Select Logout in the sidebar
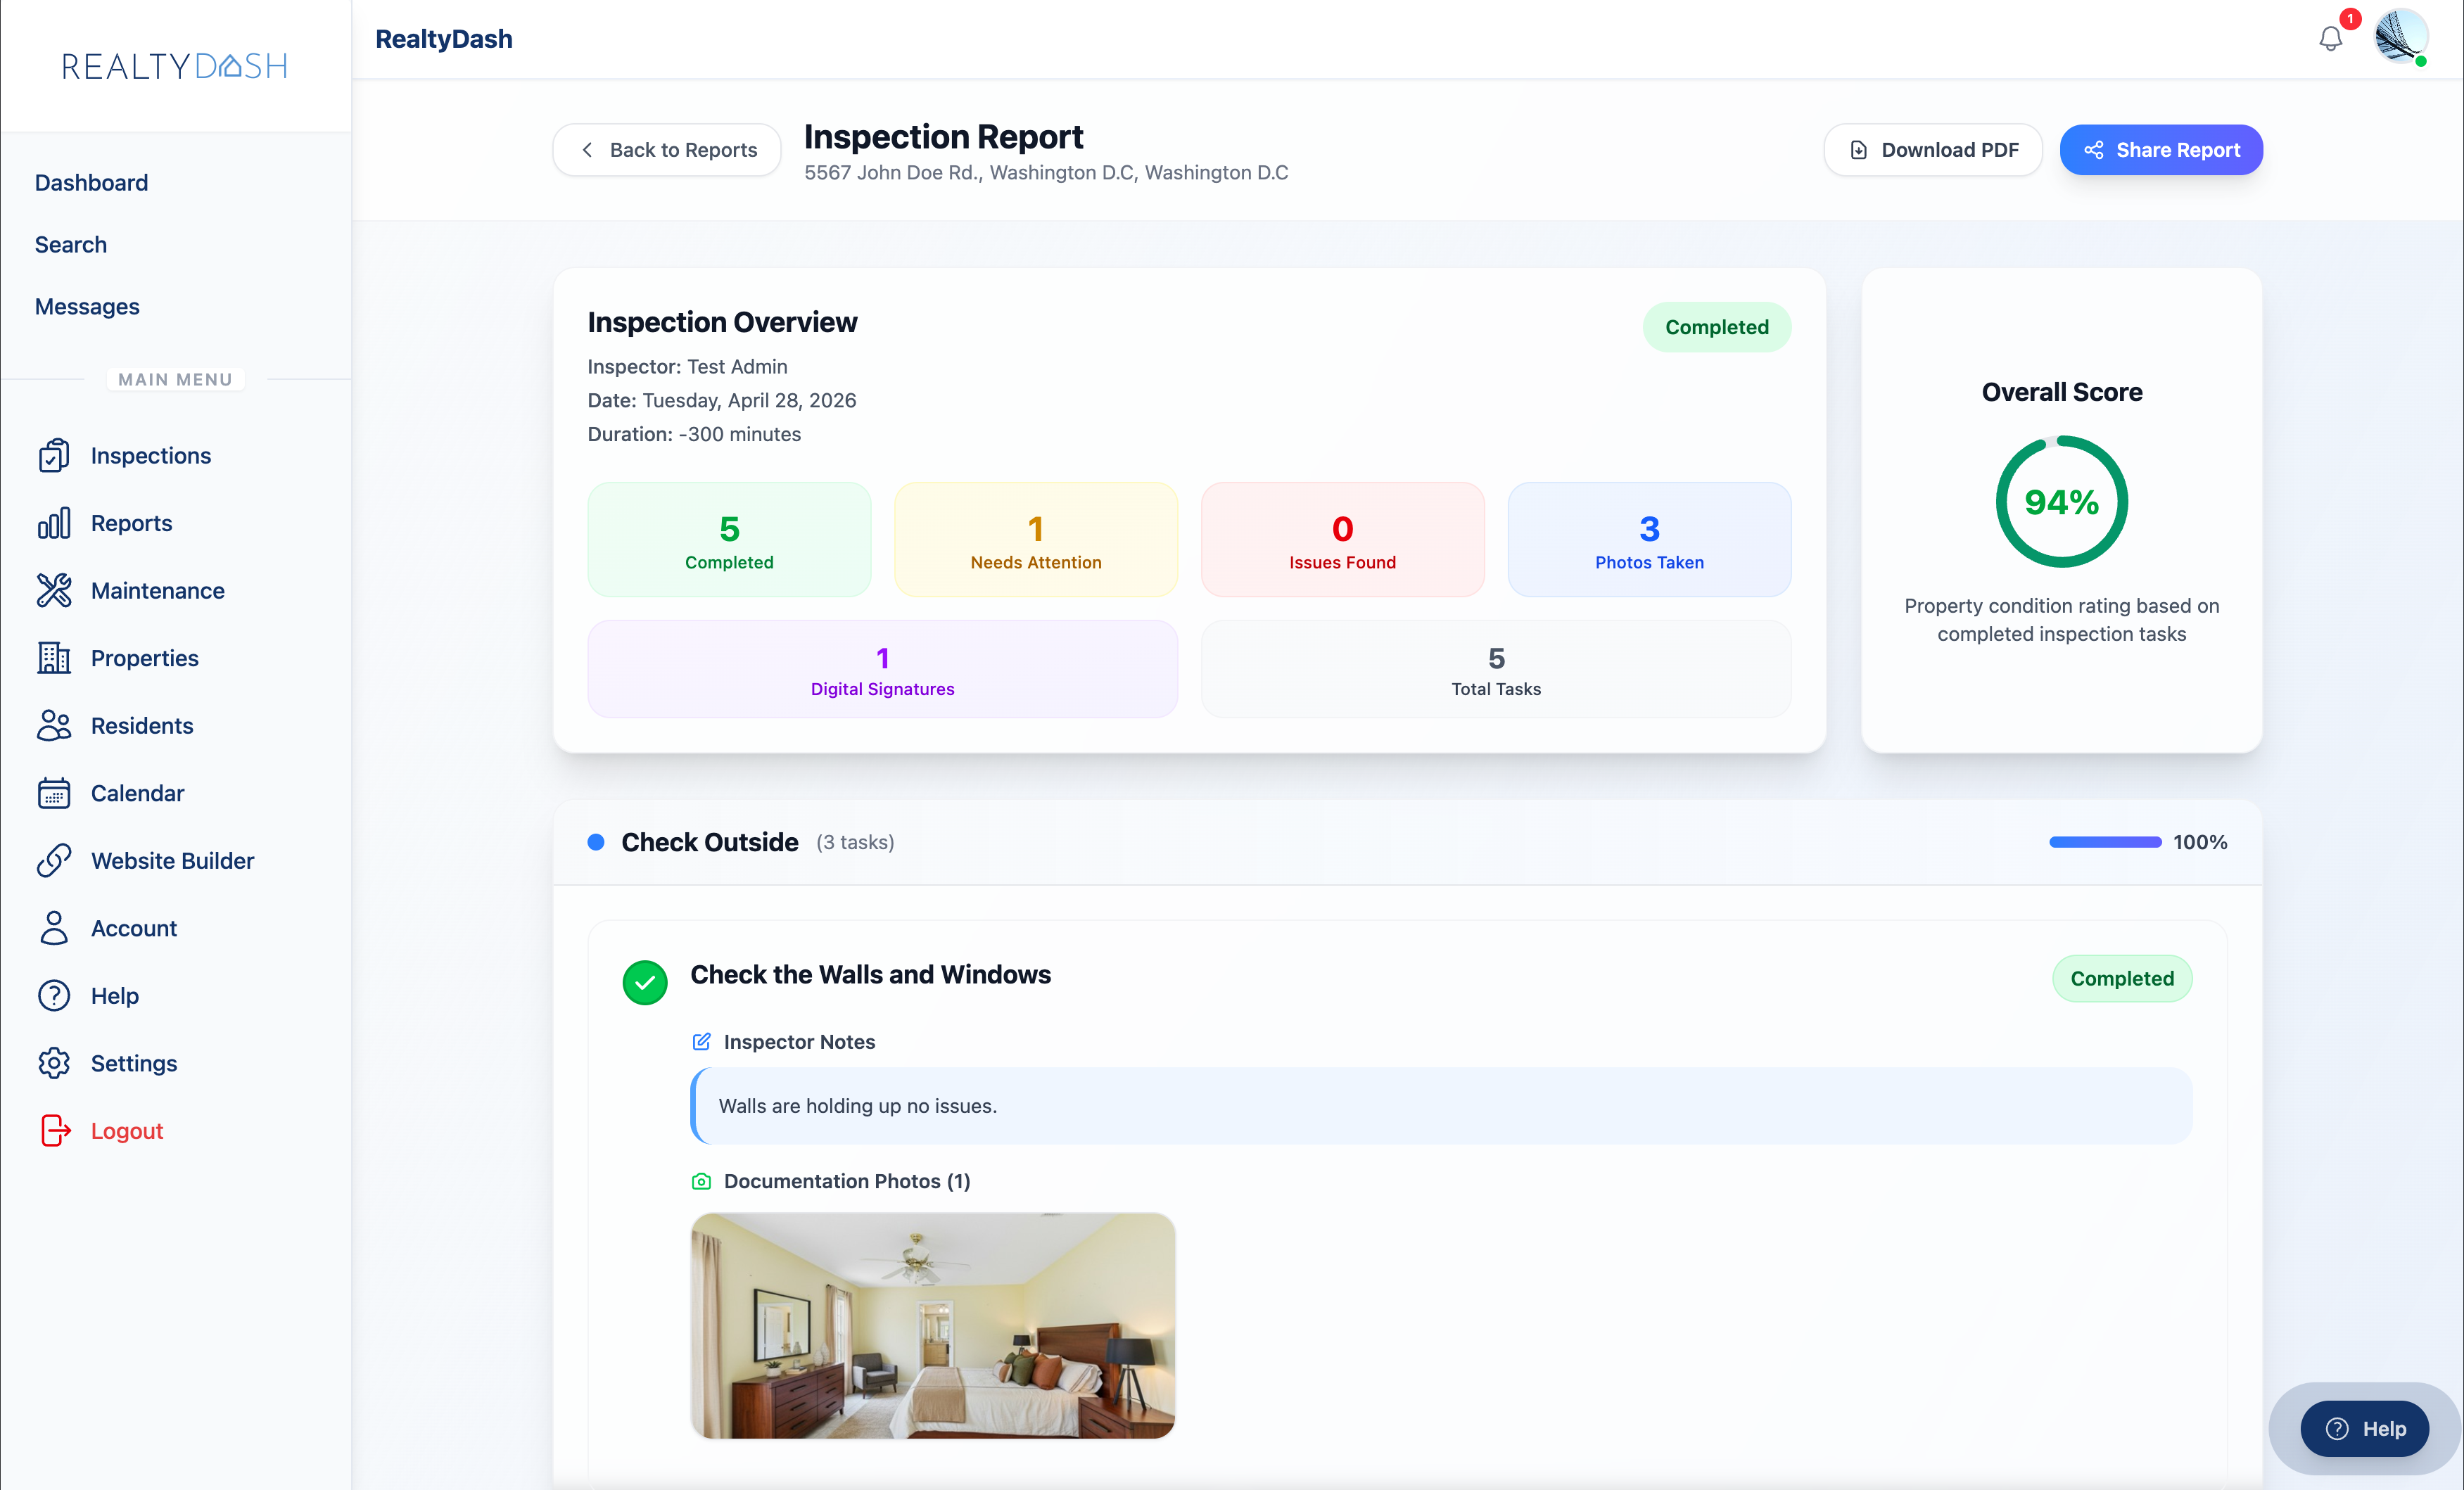The height and width of the screenshot is (1490, 2464). click(x=127, y=1131)
